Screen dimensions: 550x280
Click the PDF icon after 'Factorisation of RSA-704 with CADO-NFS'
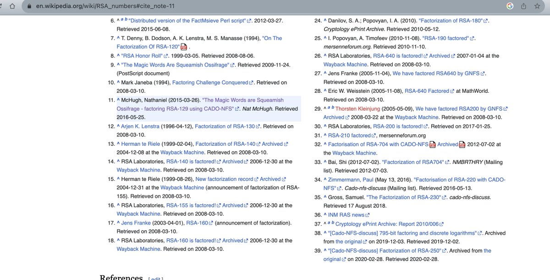(432, 144)
